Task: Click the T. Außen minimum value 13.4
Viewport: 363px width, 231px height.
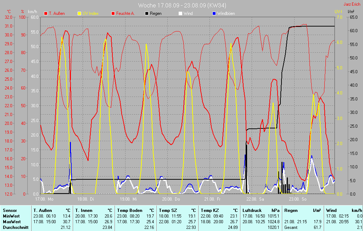Action: [66, 216]
